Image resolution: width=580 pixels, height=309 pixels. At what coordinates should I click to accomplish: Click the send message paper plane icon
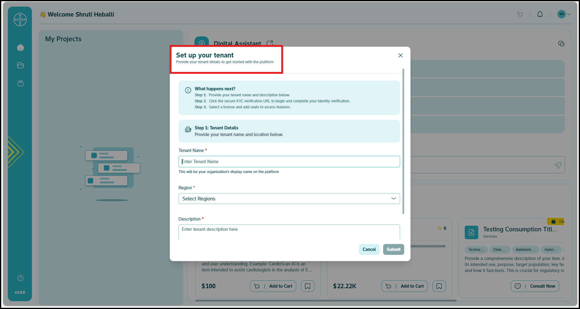558,165
